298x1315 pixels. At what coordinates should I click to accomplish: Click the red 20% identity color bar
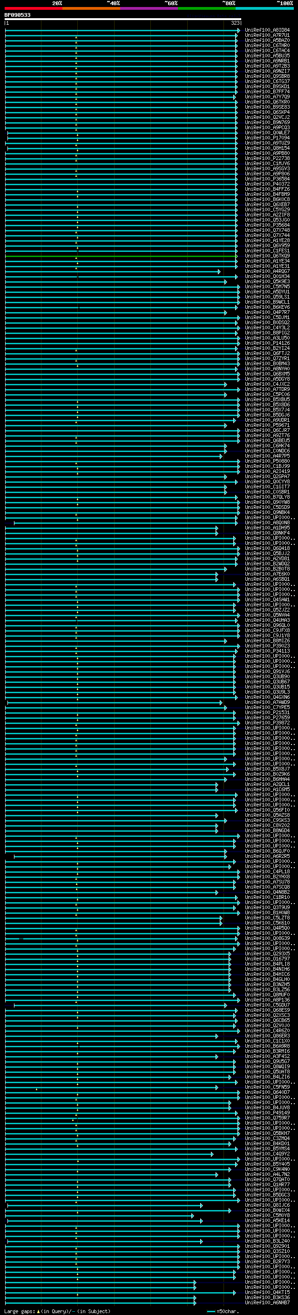pos(33,9)
